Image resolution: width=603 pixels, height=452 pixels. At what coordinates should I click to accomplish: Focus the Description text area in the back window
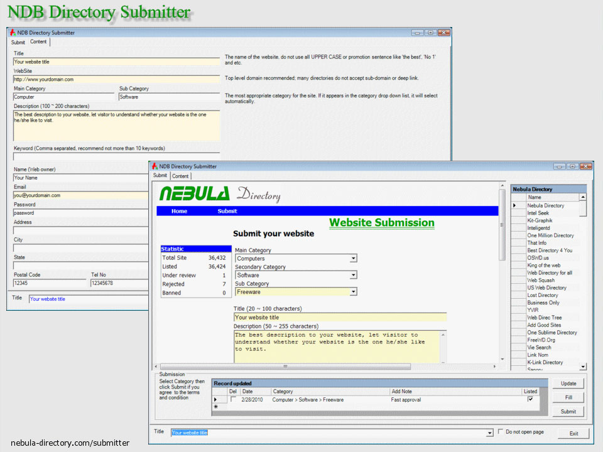click(x=117, y=126)
